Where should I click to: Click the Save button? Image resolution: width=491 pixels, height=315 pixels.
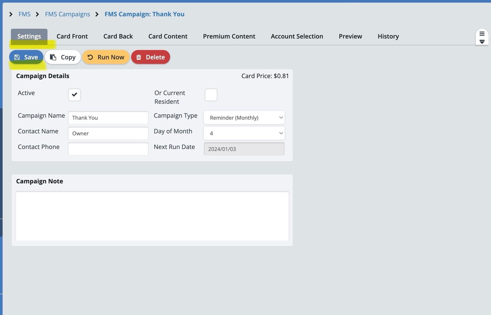click(26, 57)
